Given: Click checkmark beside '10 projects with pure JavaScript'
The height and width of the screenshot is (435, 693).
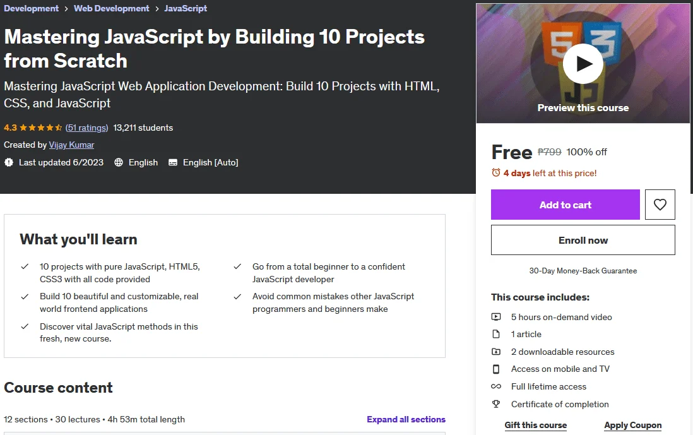Looking at the screenshot, I should pos(25,266).
